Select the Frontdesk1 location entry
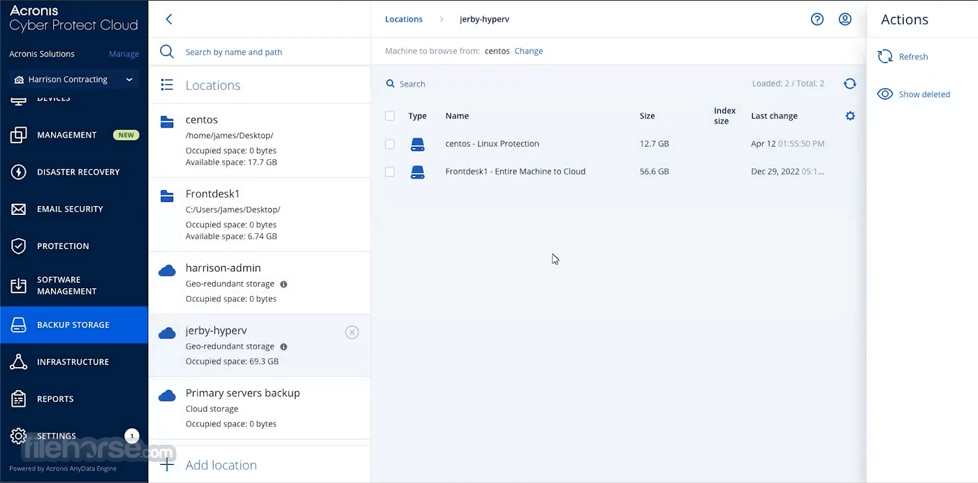The width and height of the screenshot is (978, 483). 259,215
